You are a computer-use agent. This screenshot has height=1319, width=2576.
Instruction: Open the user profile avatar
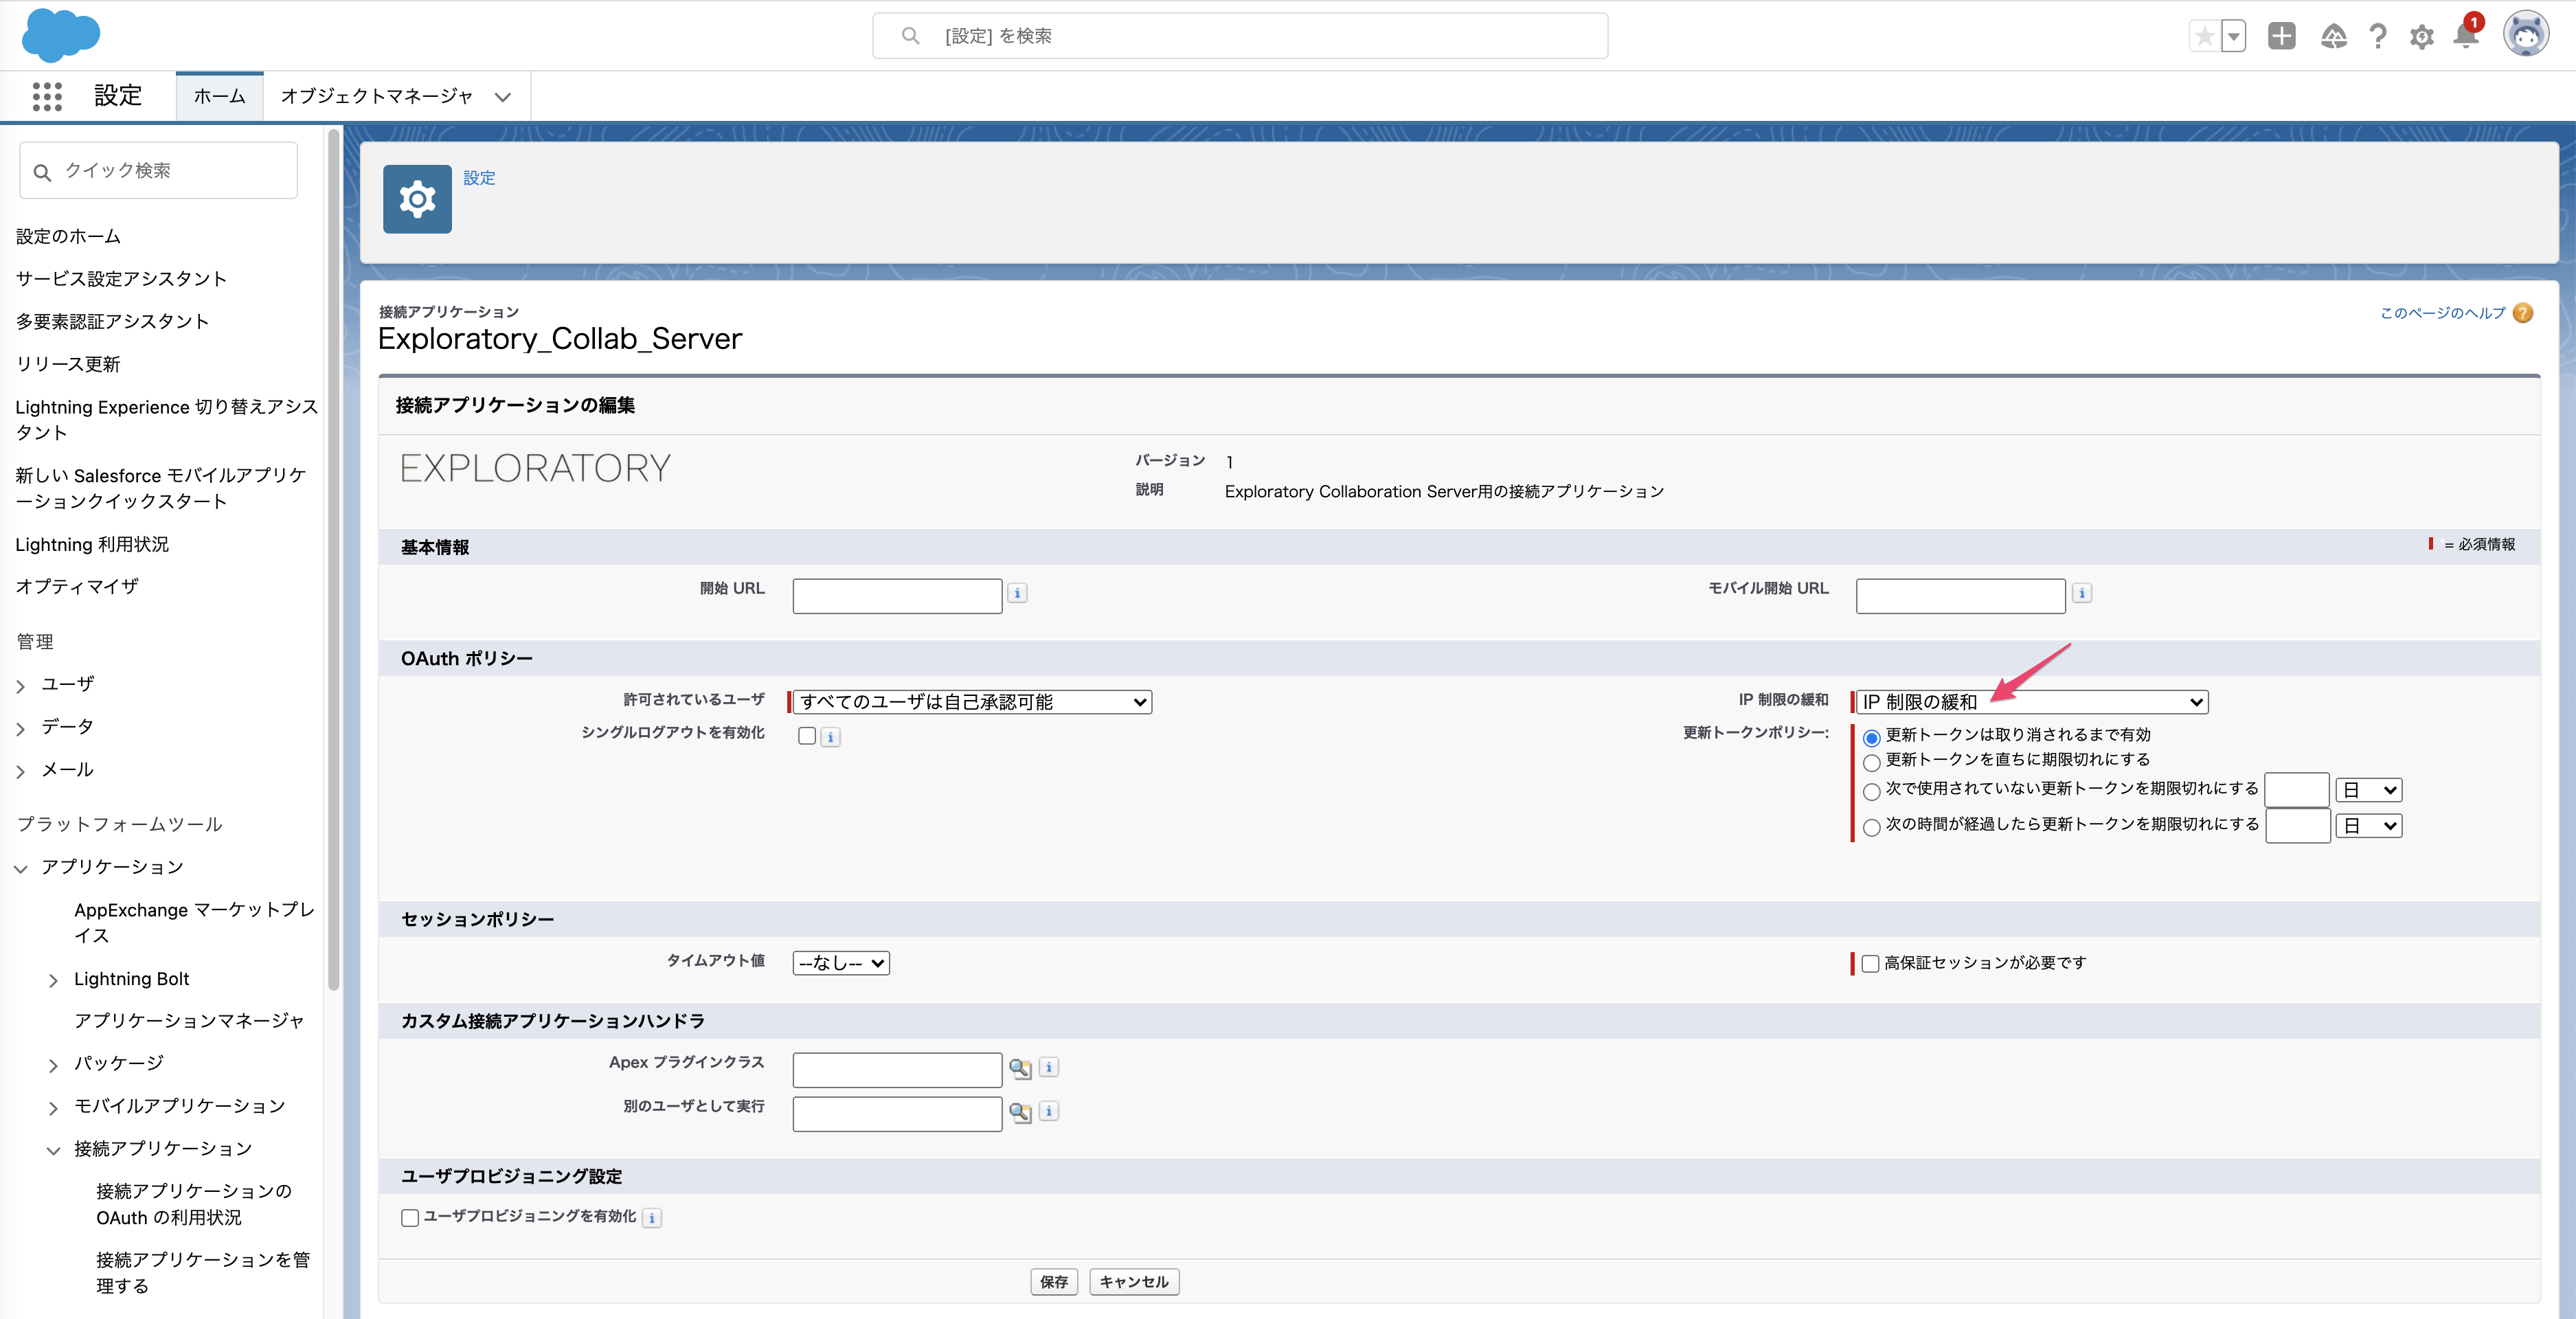point(2526,35)
